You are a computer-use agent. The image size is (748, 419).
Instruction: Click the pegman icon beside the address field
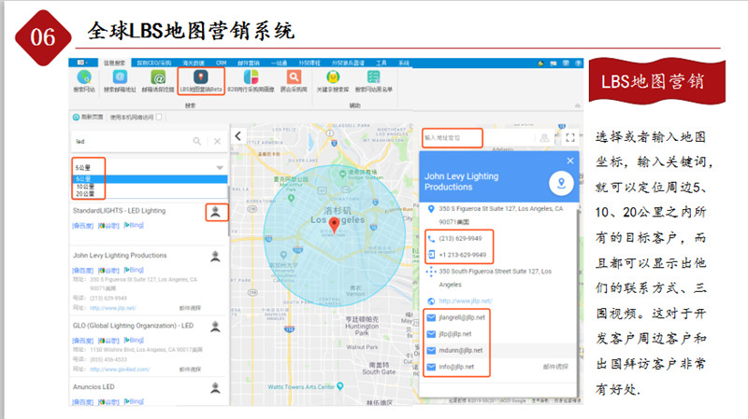point(544,138)
